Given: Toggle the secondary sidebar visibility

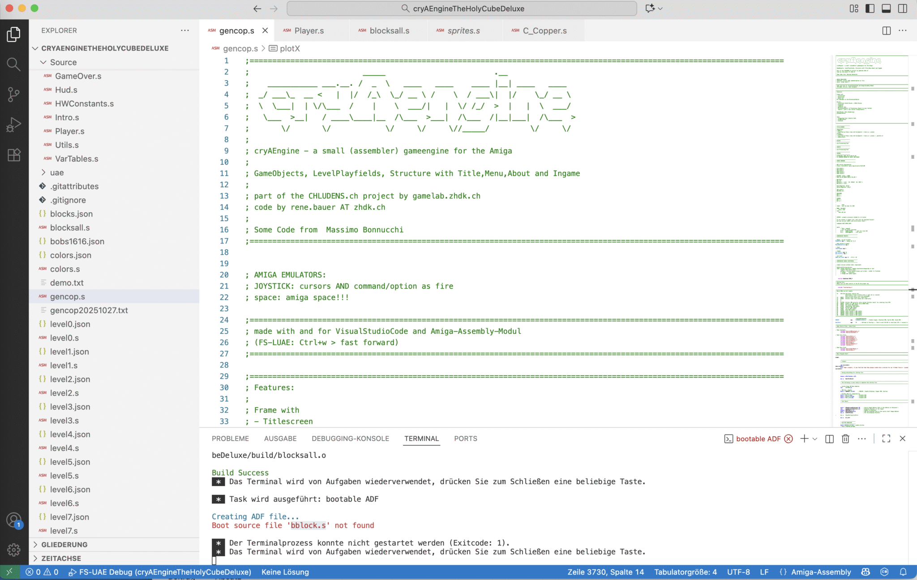Looking at the screenshot, I should coord(903,9).
